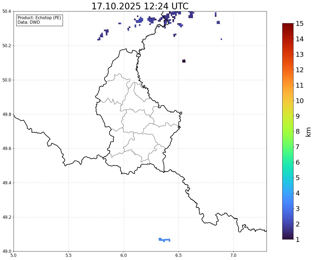Click longitude axis label 7.0
Image resolution: width=314 pixels, height=260 pixels.
coord(234,255)
